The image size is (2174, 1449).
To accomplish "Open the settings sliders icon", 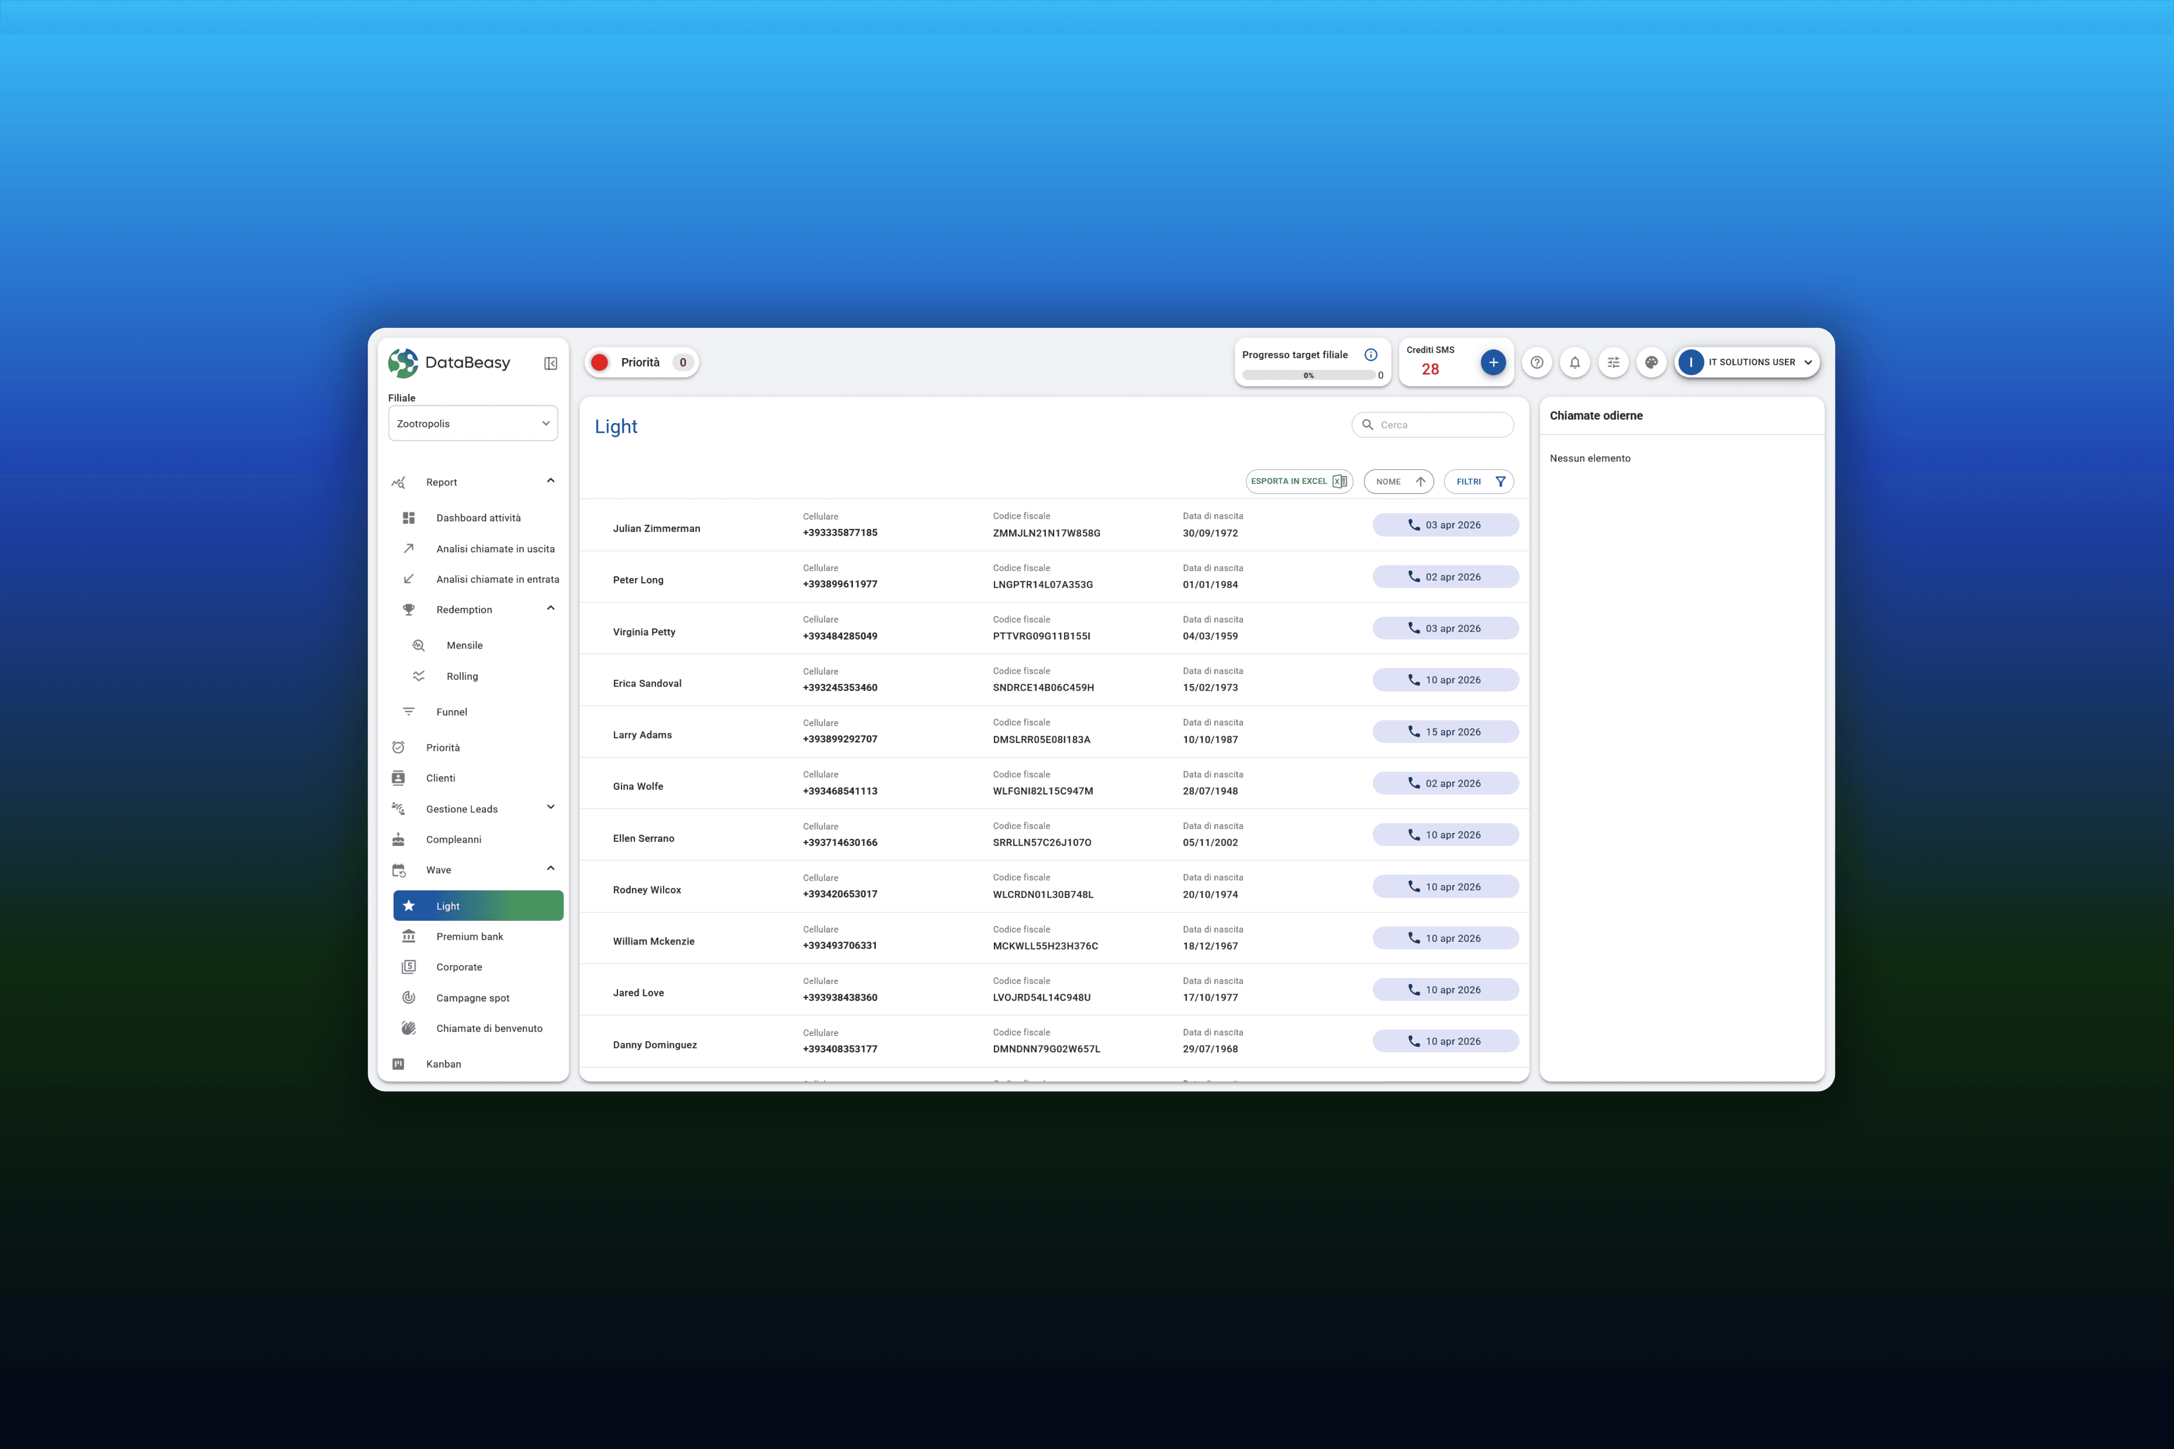I will click(1613, 362).
